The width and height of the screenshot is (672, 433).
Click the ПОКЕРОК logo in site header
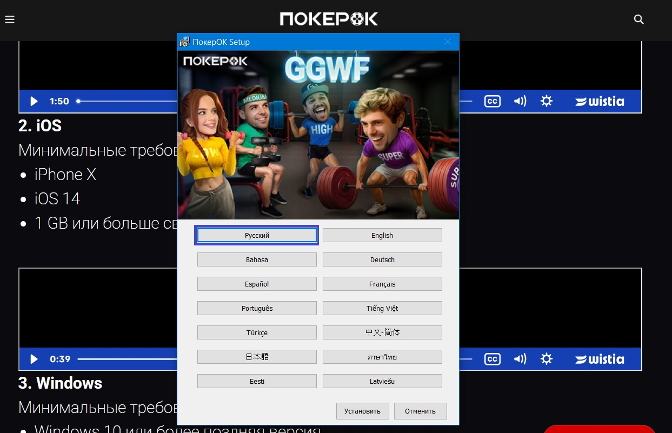click(329, 19)
